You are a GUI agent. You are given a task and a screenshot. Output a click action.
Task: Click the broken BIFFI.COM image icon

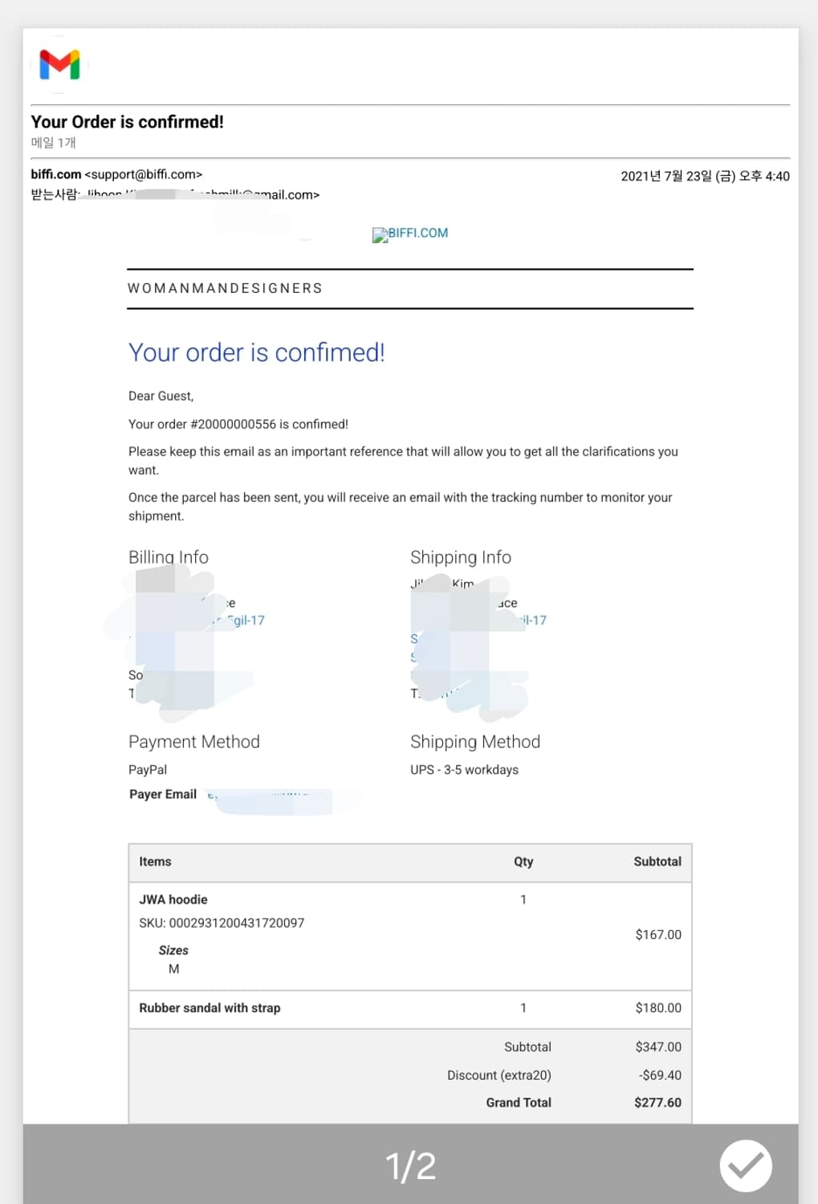[380, 234]
